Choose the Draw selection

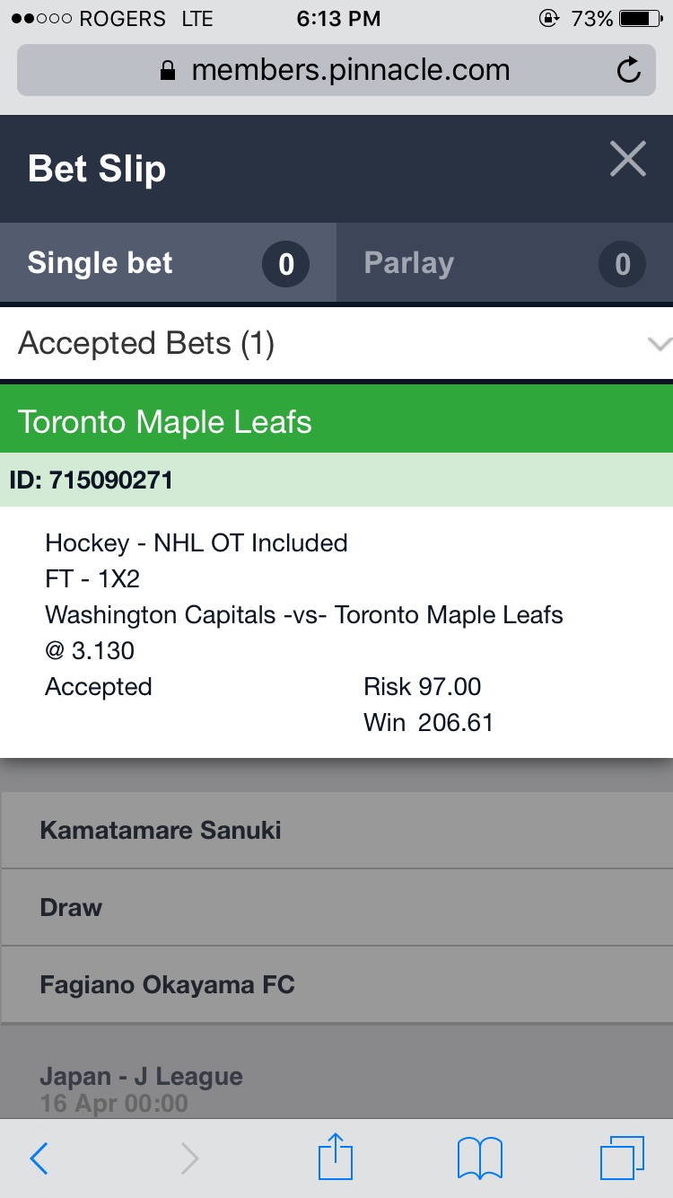click(x=336, y=907)
